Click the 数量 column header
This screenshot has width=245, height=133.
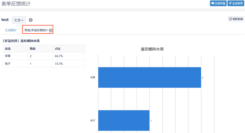40,49
